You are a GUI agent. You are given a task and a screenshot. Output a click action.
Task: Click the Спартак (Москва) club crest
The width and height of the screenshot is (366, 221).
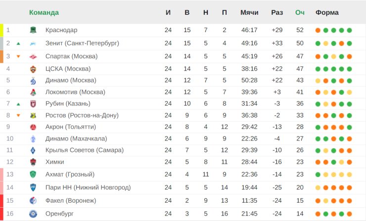point(33,56)
